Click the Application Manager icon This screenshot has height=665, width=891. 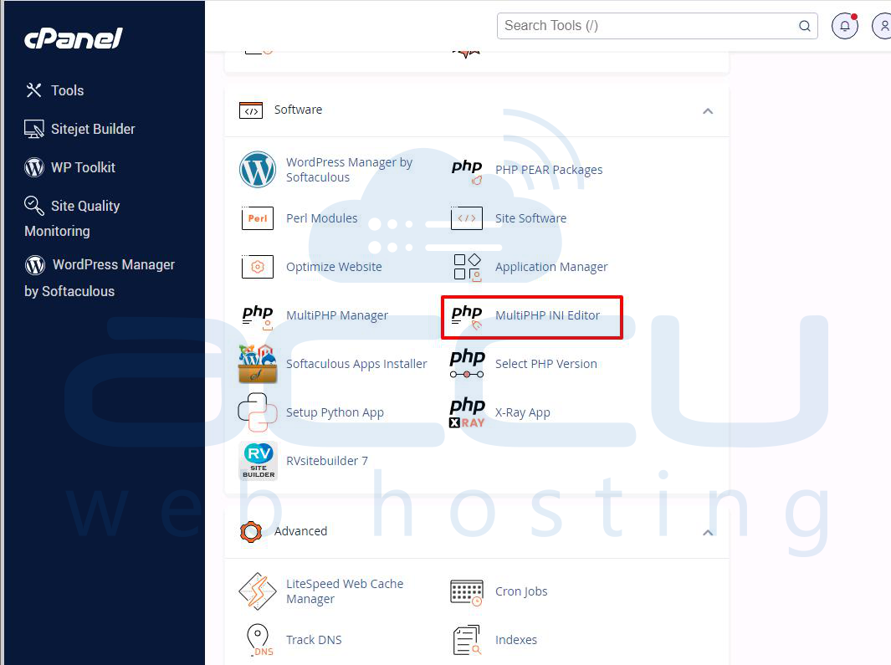pos(467,267)
